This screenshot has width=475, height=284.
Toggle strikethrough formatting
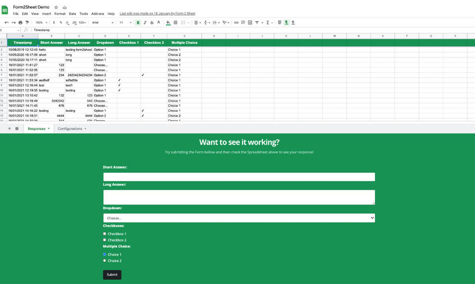pyautogui.click(x=152, y=23)
